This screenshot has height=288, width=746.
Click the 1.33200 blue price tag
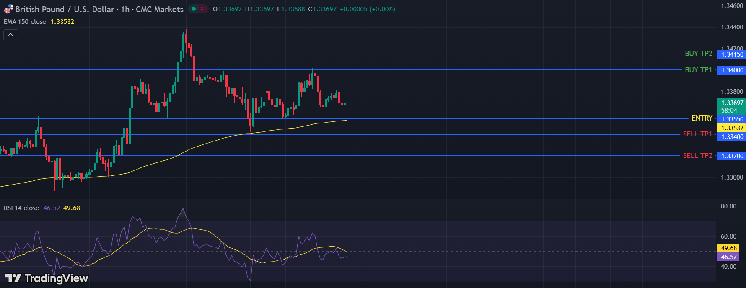732,156
